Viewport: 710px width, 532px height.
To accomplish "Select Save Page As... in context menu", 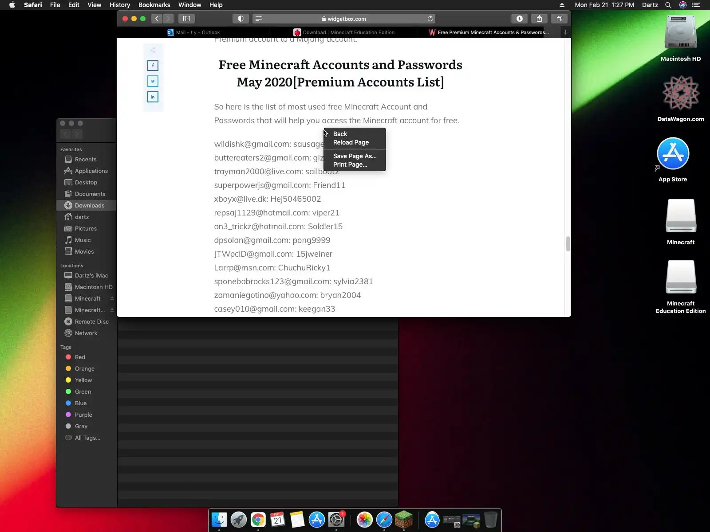I will click(x=355, y=156).
